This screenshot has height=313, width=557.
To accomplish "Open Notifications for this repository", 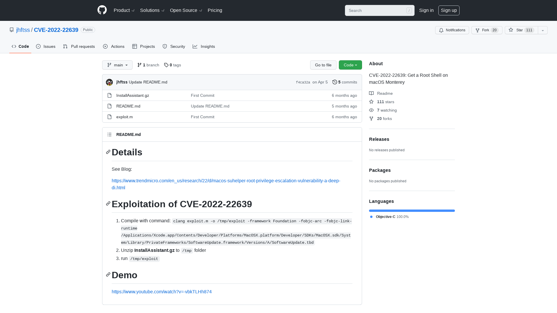I will [452, 30].
